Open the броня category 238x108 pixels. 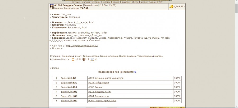pos(116,2)
